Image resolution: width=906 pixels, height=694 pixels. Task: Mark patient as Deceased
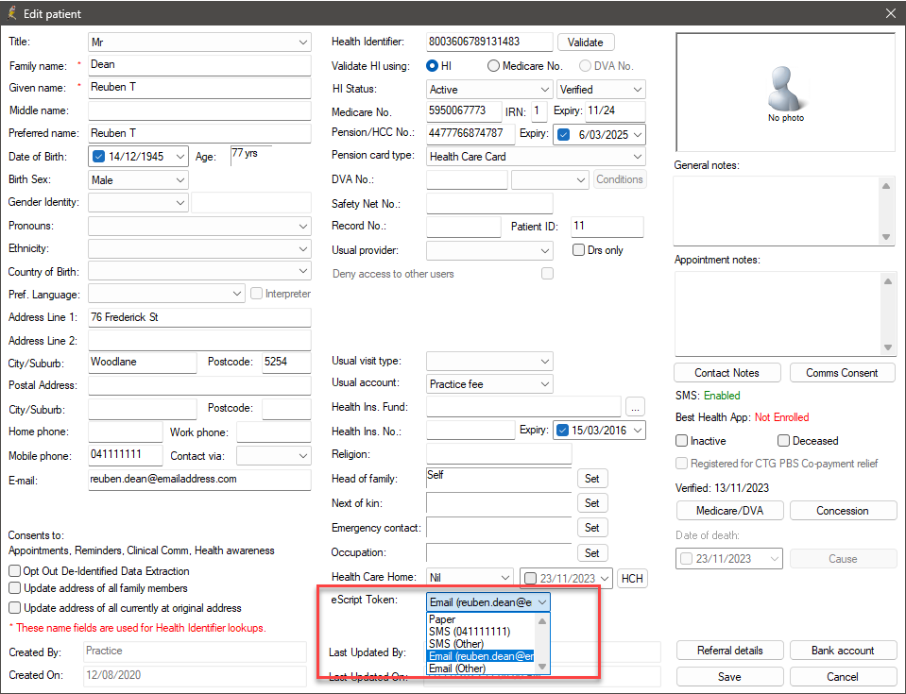783,441
